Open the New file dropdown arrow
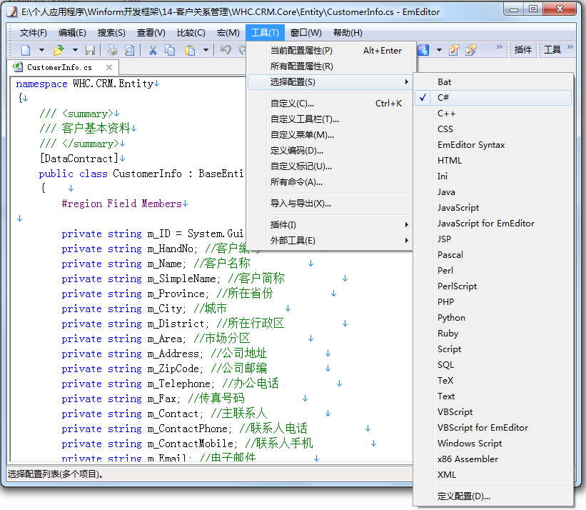Image resolution: width=586 pixels, height=510 pixels. [41, 50]
